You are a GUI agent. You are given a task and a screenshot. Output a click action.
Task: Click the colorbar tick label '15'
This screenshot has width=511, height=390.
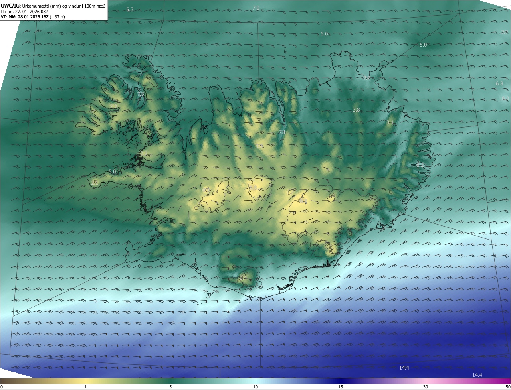pyautogui.click(x=341, y=387)
